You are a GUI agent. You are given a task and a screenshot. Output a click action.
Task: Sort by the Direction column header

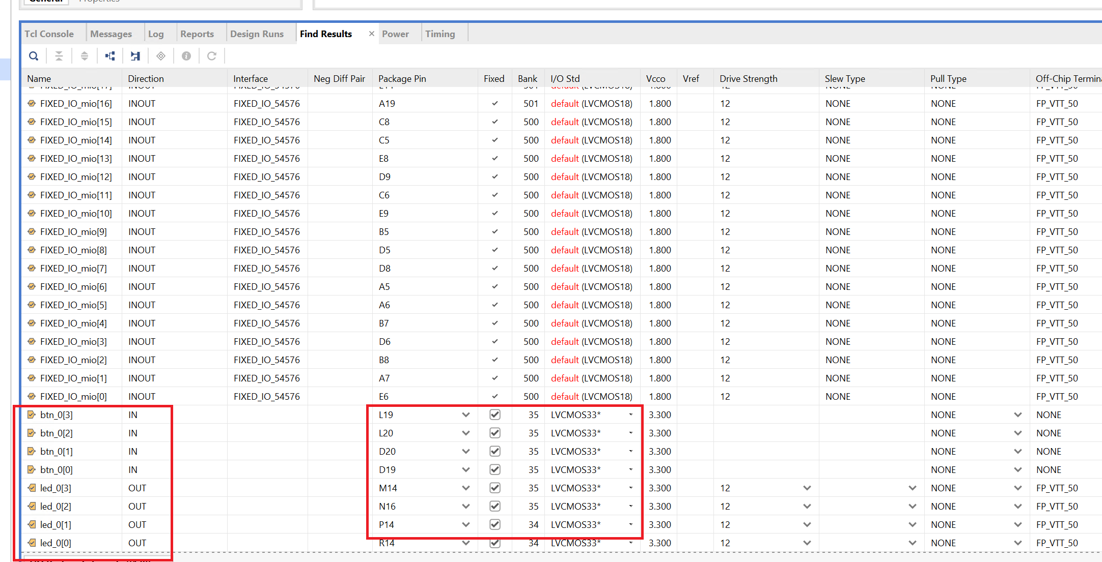point(146,78)
